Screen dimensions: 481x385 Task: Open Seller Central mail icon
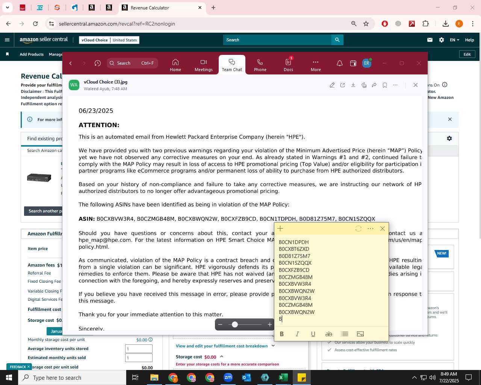point(430,40)
